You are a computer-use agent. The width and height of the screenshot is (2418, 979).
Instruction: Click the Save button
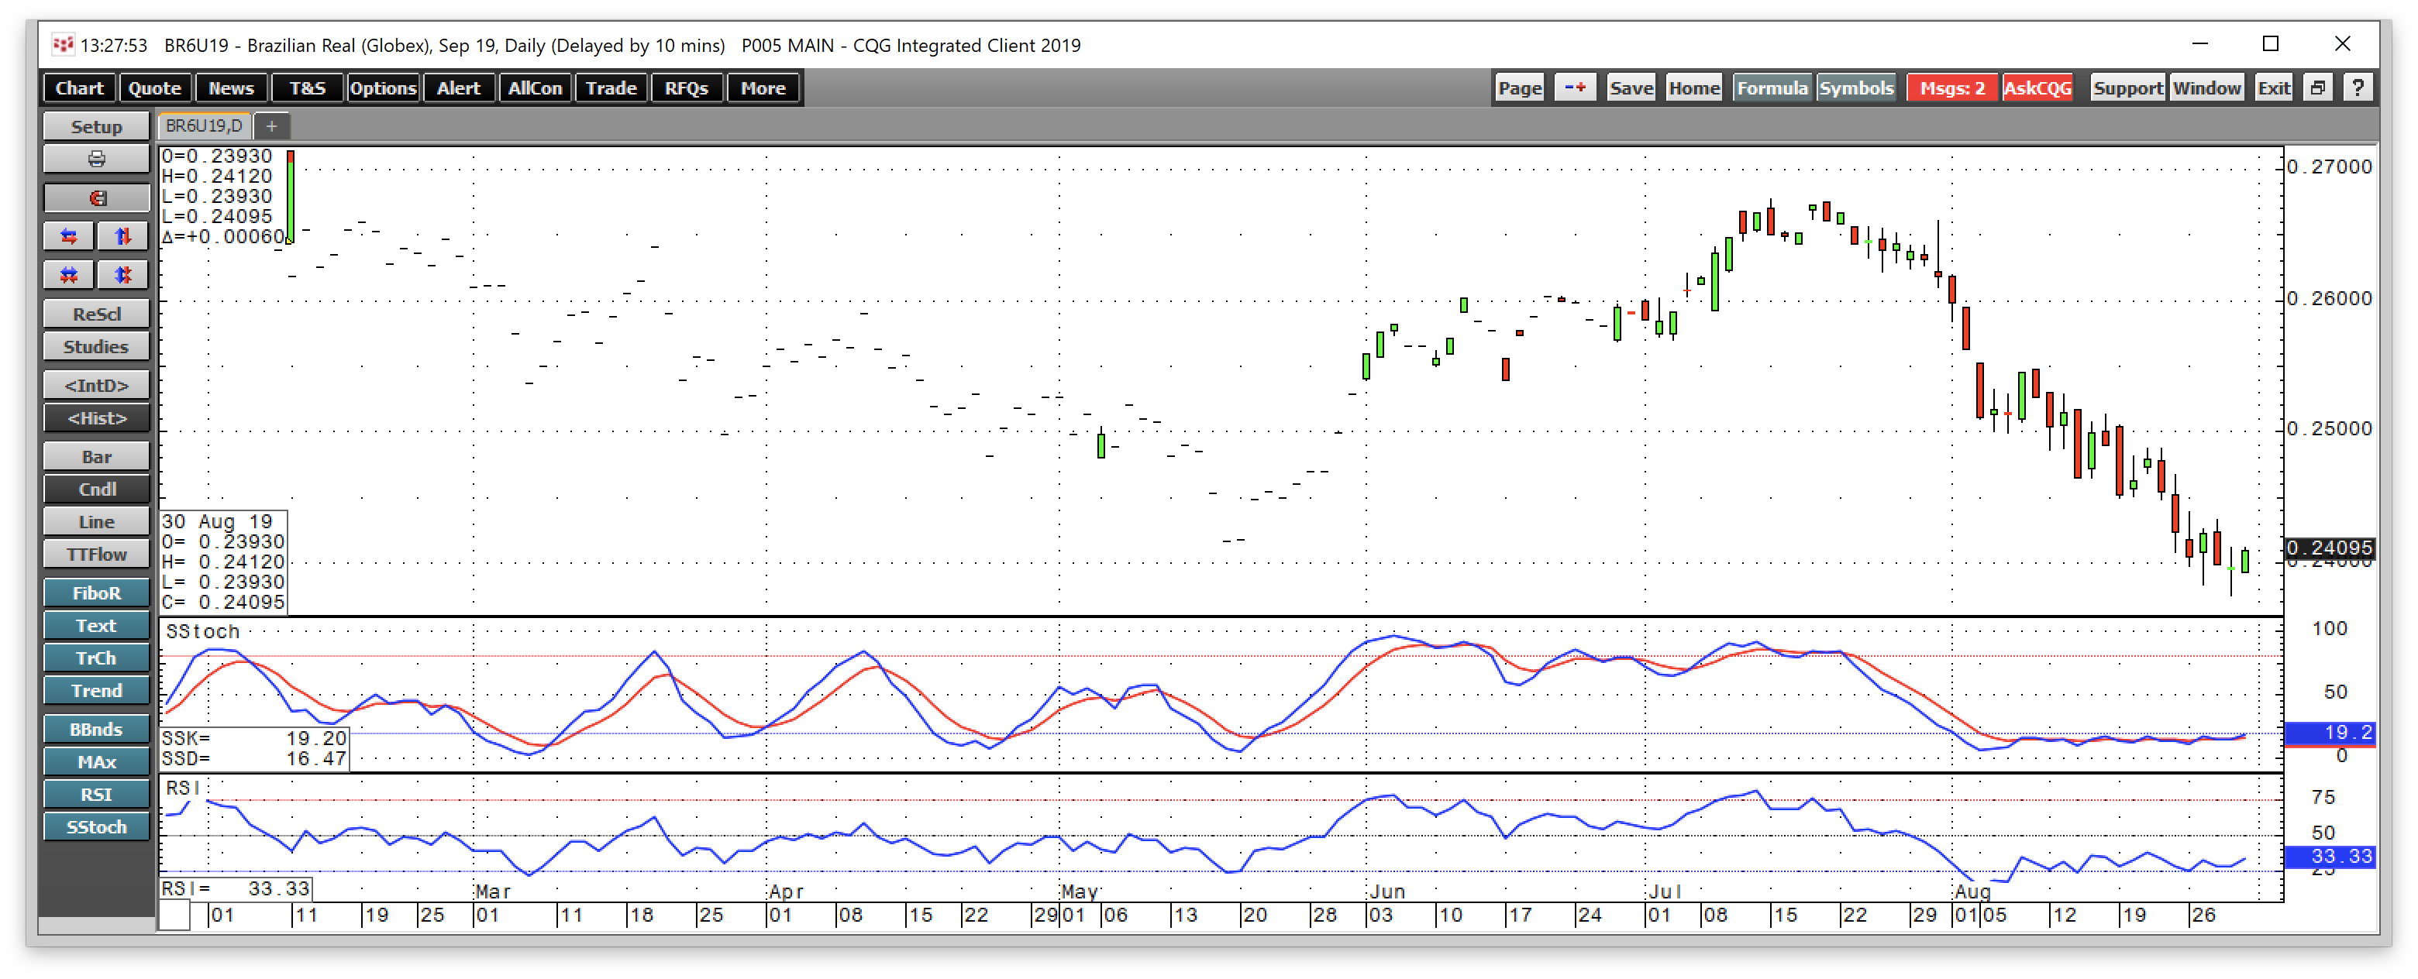pyautogui.click(x=1631, y=88)
